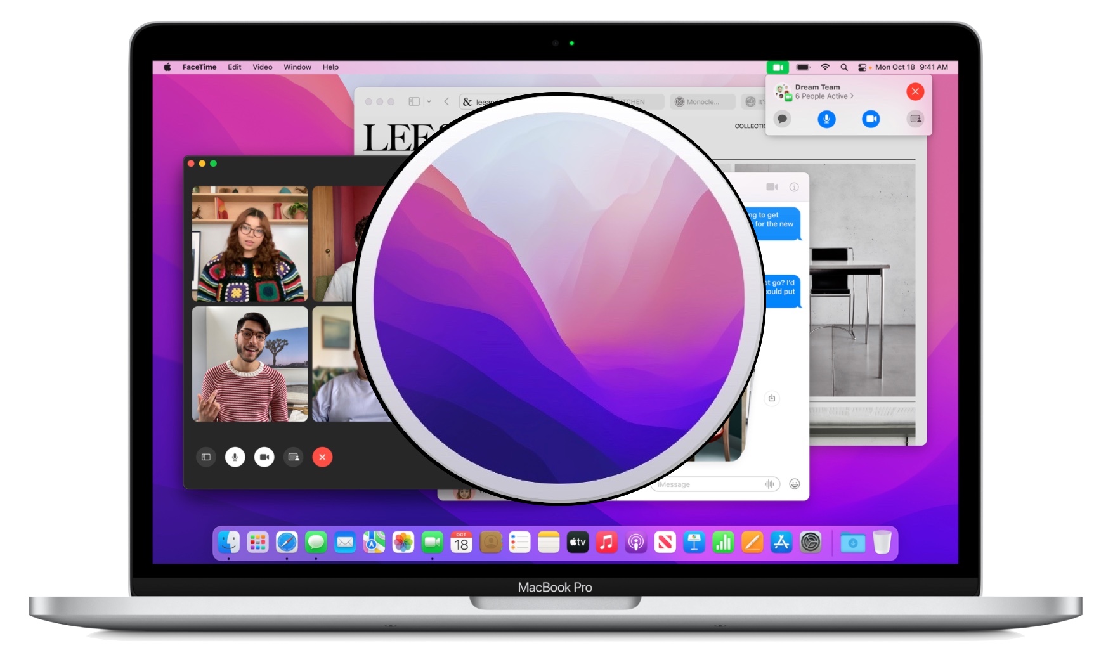Image resolution: width=1120 pixels, height=648 pixels.
Task: Click the green FaceTime menu bar indicator
Action: (x=778, y=67)
